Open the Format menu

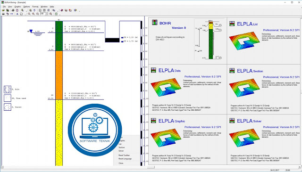(35, 7)
